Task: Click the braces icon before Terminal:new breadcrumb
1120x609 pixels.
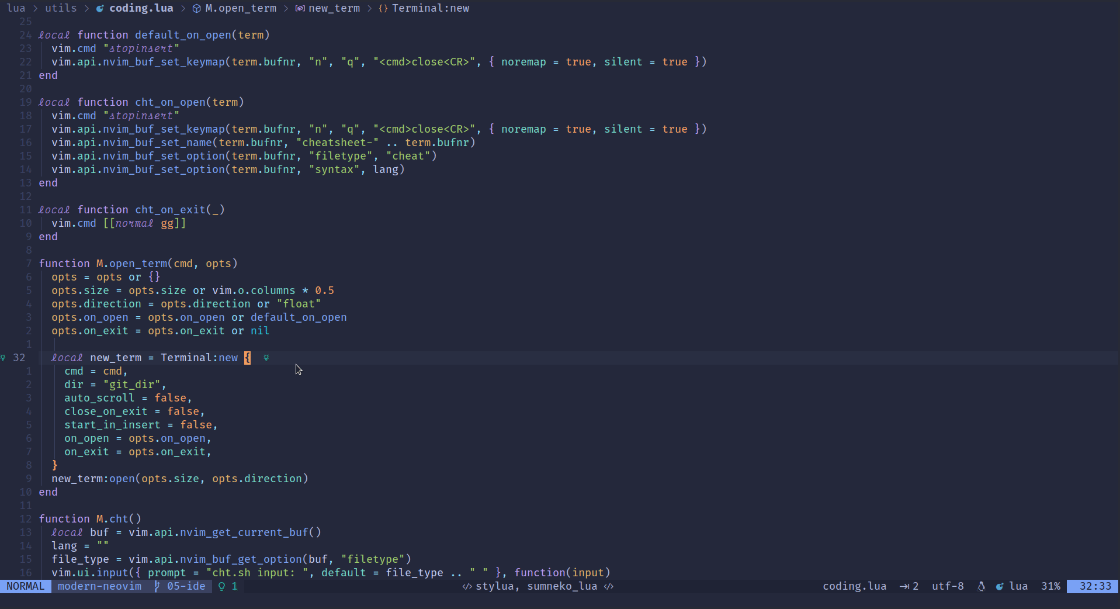Action: 383,8
